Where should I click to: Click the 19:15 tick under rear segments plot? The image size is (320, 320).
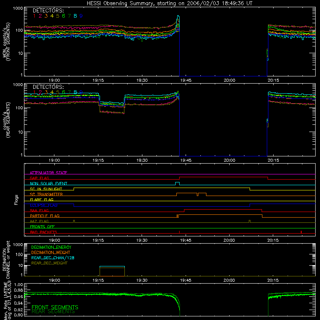click(98, 160)
